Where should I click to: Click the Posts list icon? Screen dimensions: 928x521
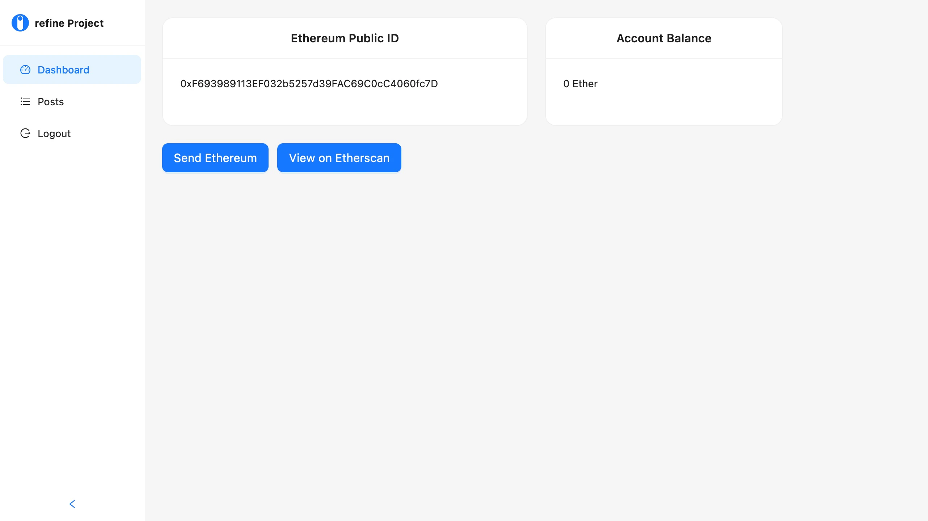click(x=25, y=101)
